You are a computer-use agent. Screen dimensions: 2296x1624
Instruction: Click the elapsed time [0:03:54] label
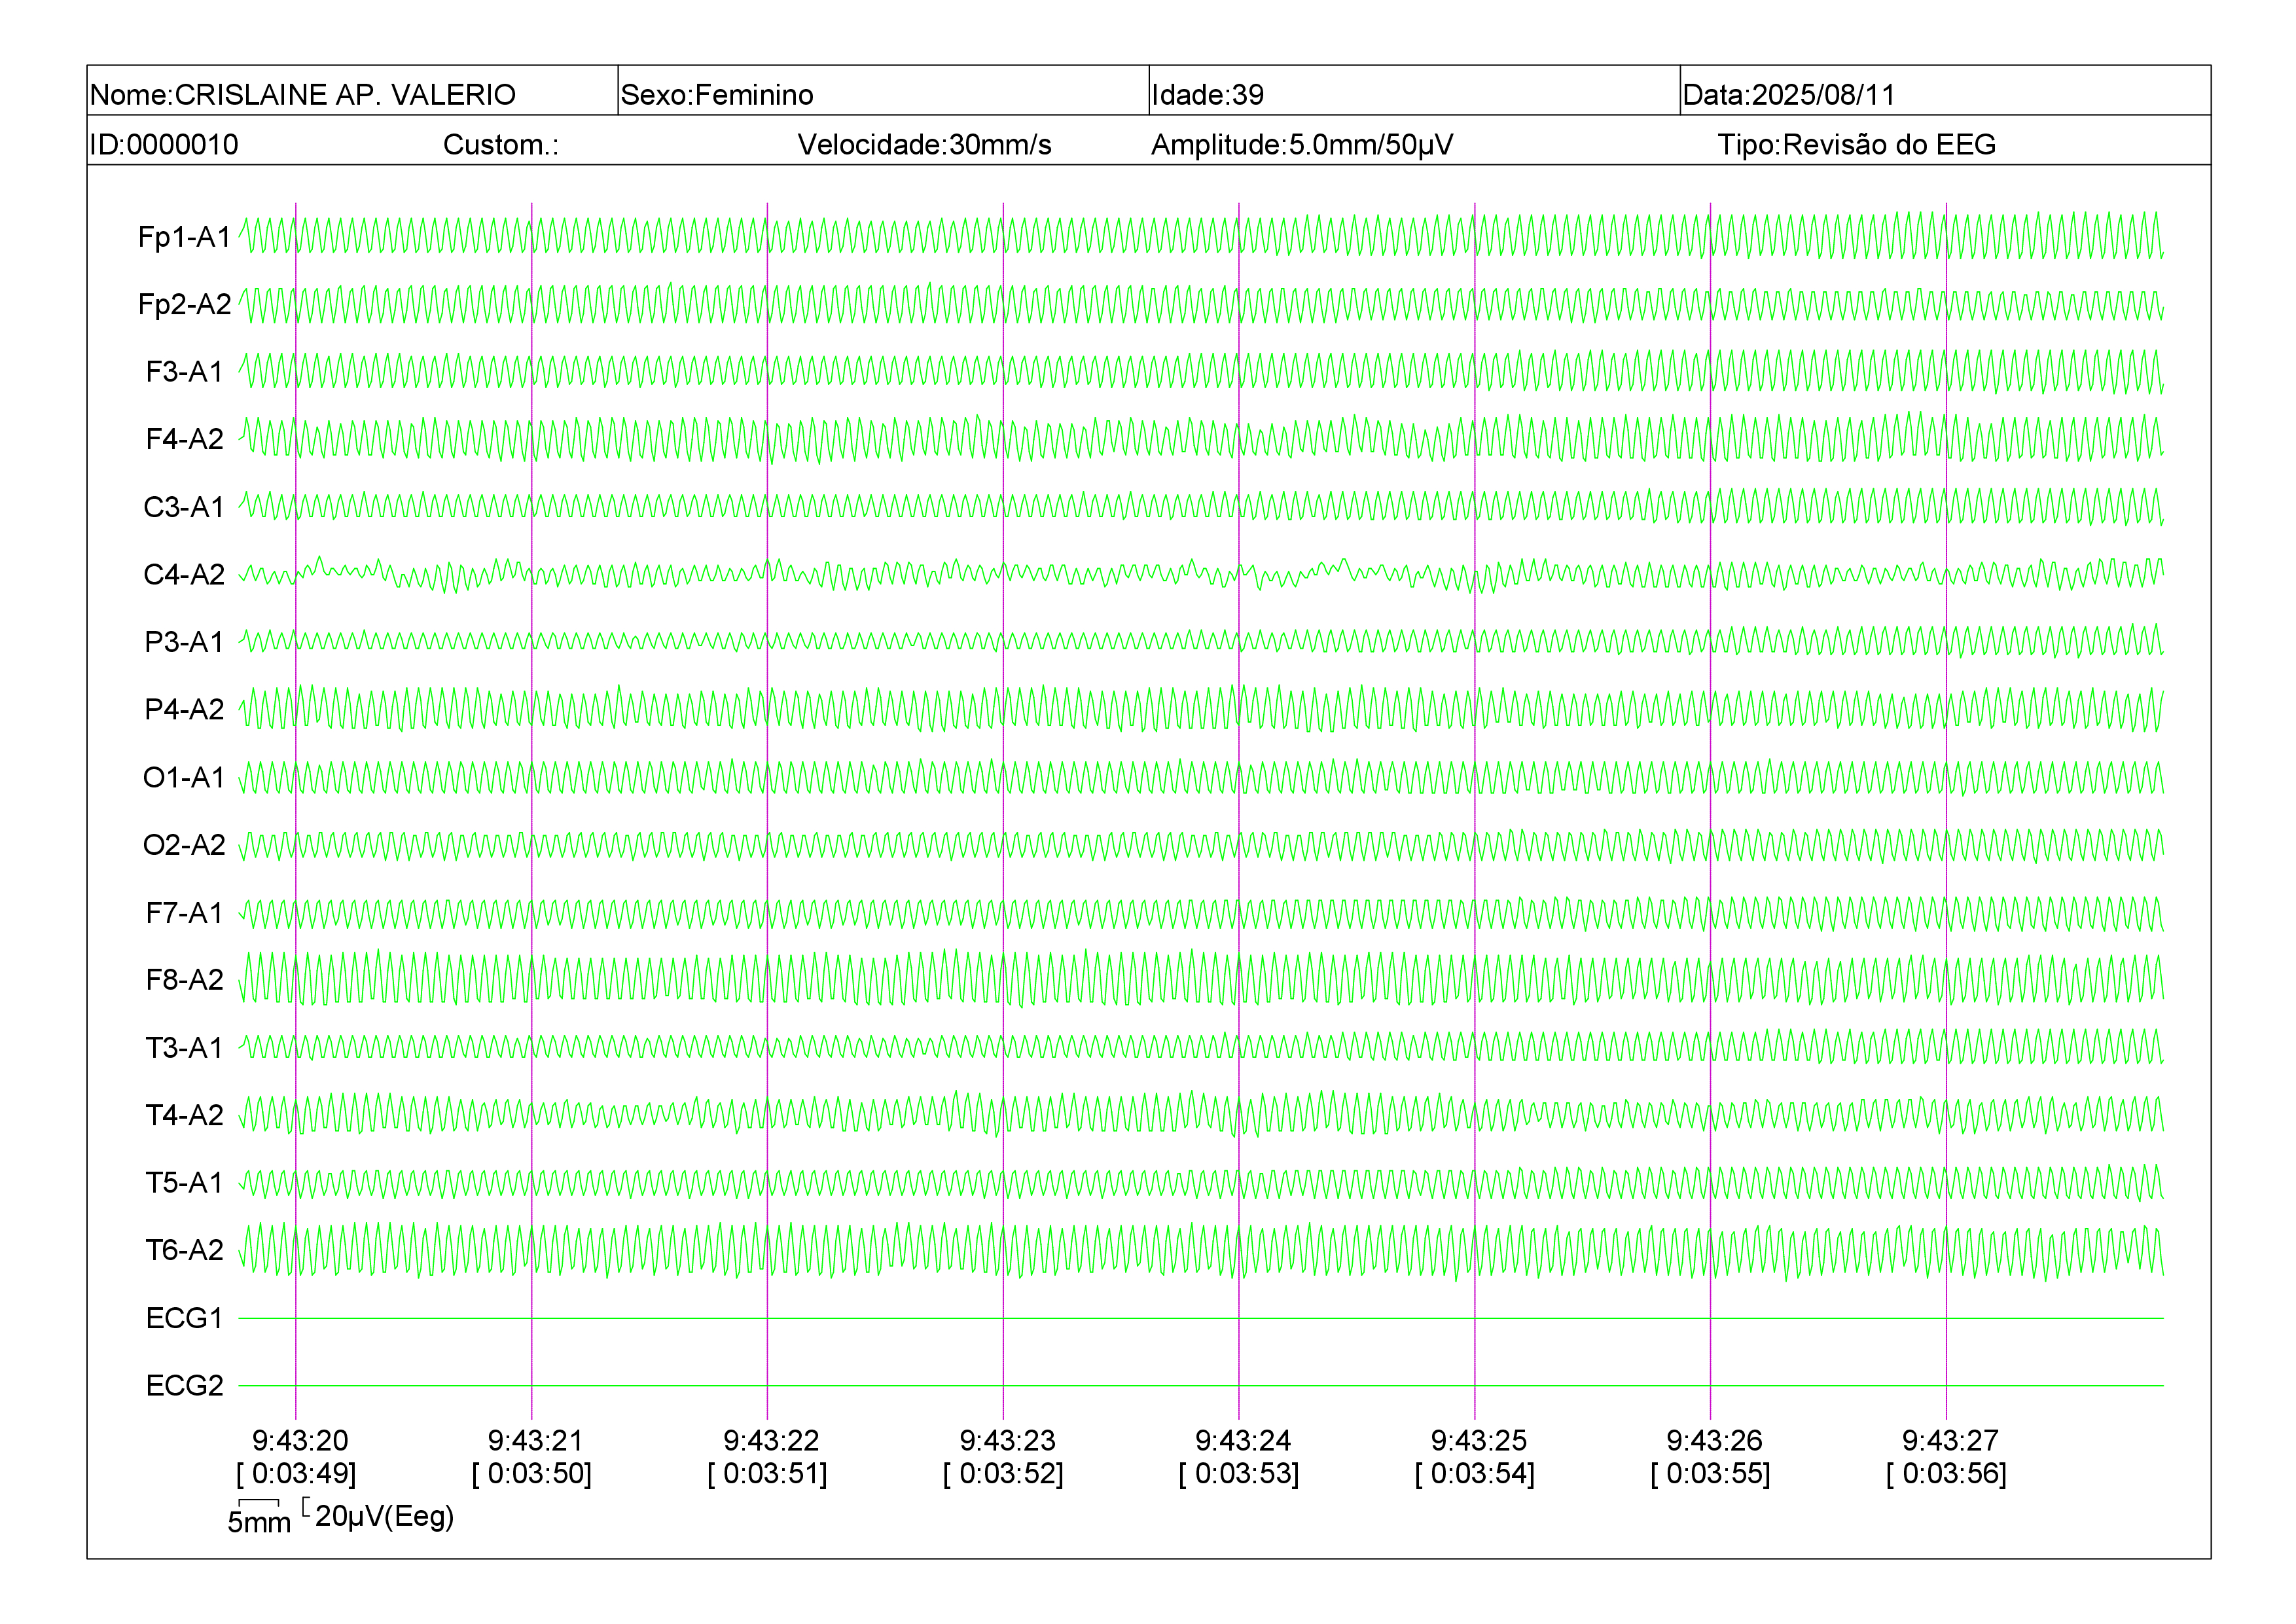pyautogui.click(x=1475, y=1474)
